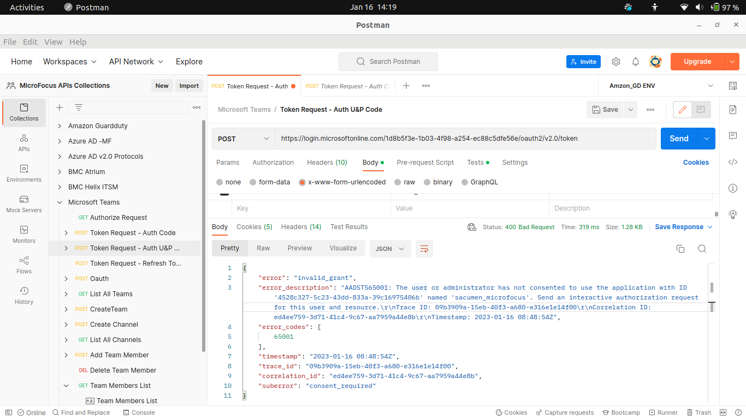Click the New button in workspace header
746x419 pixels.
tap(162, 86)
